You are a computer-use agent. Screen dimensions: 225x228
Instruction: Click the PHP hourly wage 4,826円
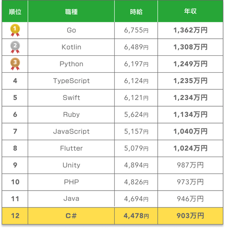(136, 182)
